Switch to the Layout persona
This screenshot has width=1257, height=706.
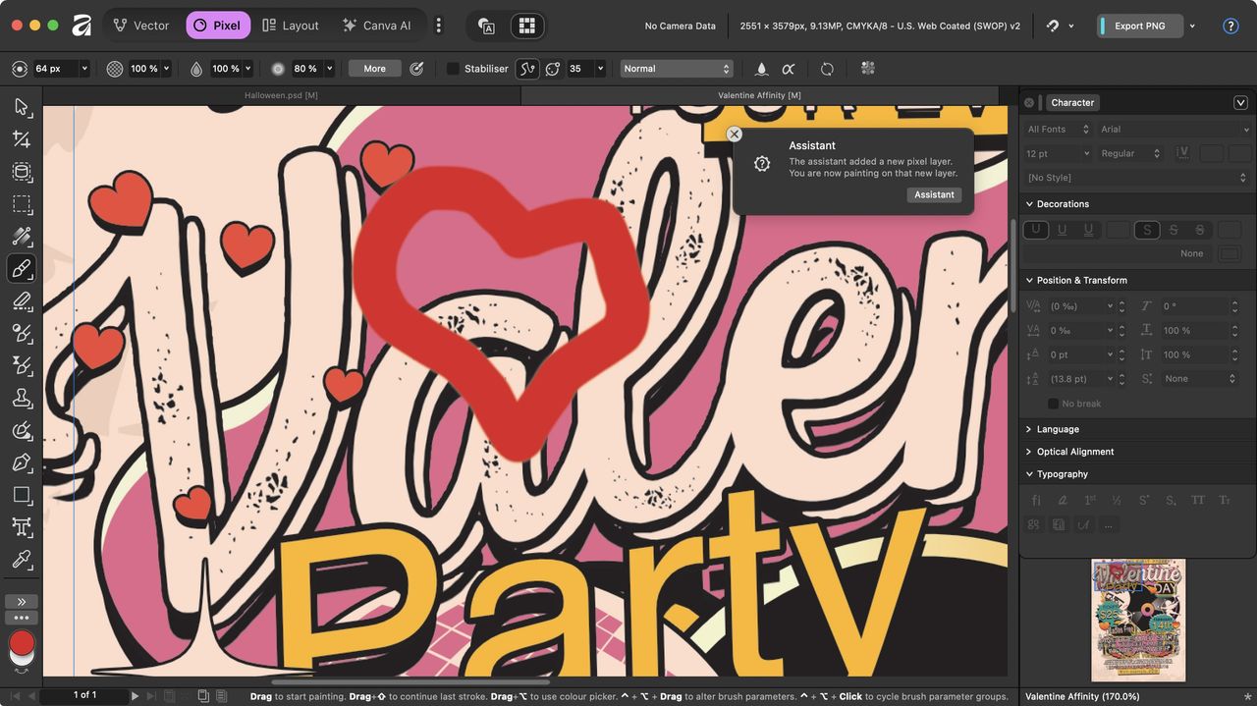[291, 25]
